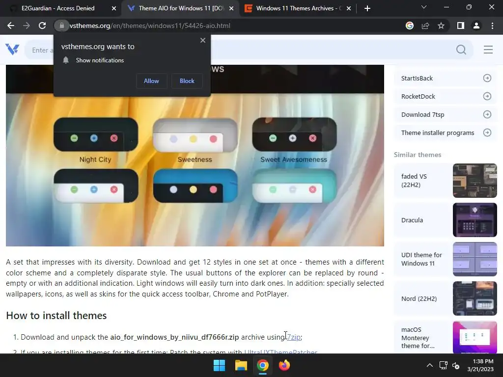Open a new browser tab
This screenshot has width=503, height=377.
367,8
